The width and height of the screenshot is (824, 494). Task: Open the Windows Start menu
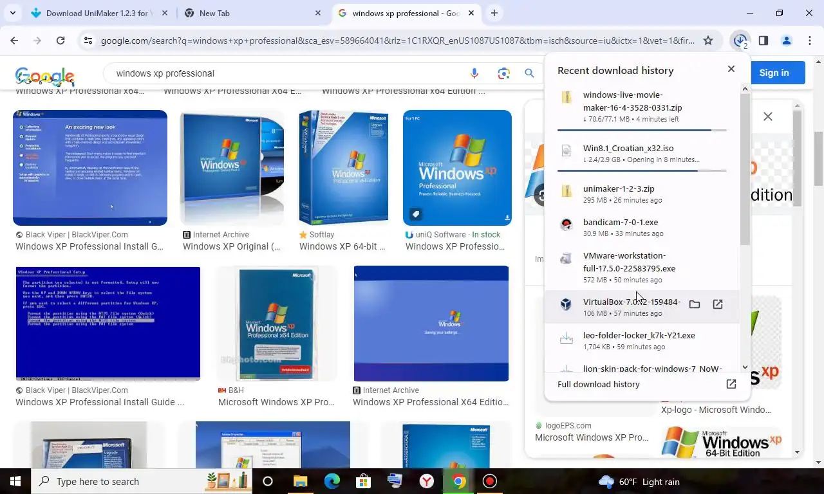pos(15,481)
